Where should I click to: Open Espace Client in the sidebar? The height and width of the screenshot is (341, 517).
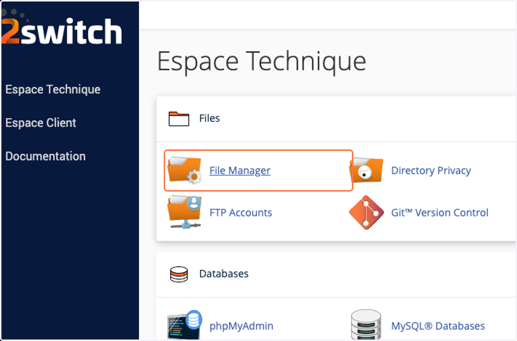click(x=41, y=123)
